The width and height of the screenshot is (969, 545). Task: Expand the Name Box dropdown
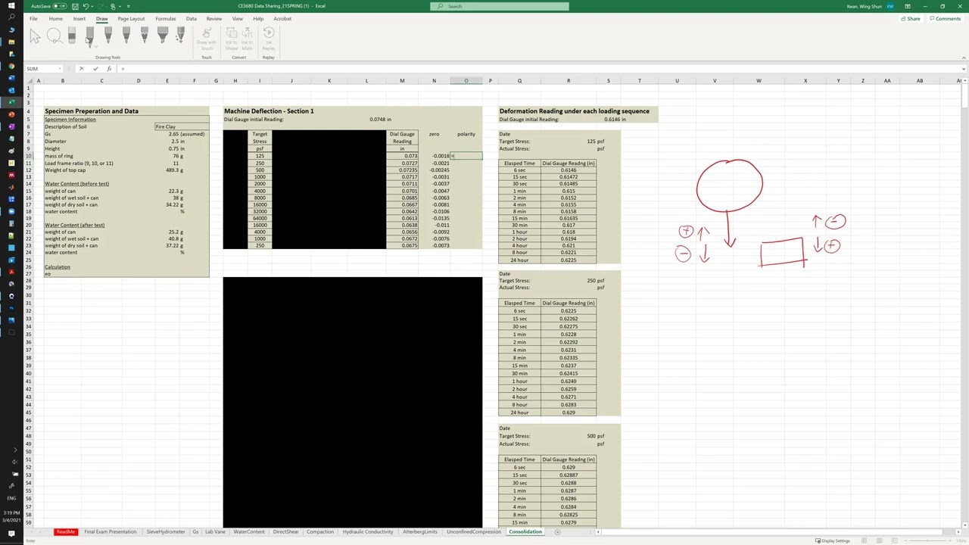[60, 69]
